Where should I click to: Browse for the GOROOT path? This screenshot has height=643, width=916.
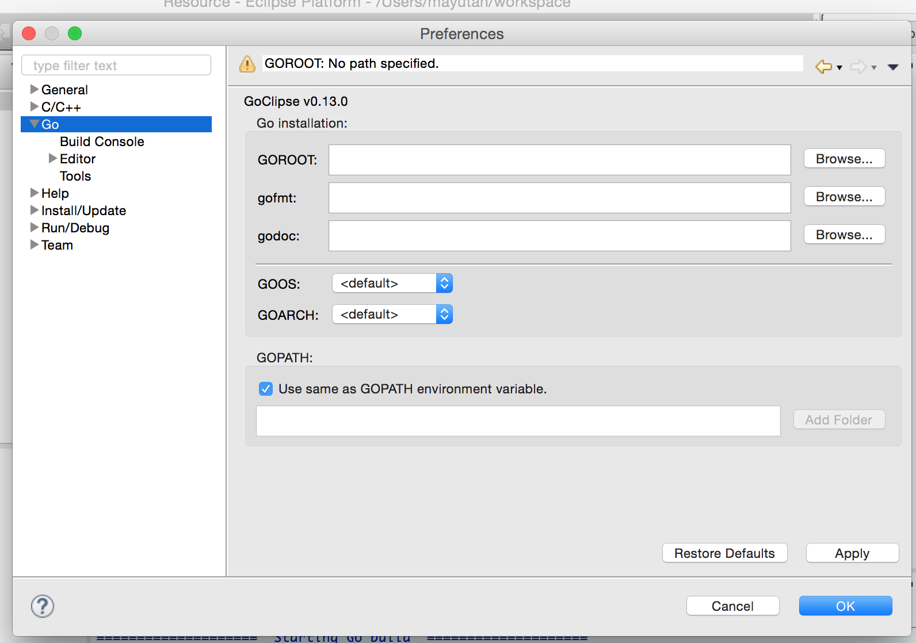click(844, 159)
